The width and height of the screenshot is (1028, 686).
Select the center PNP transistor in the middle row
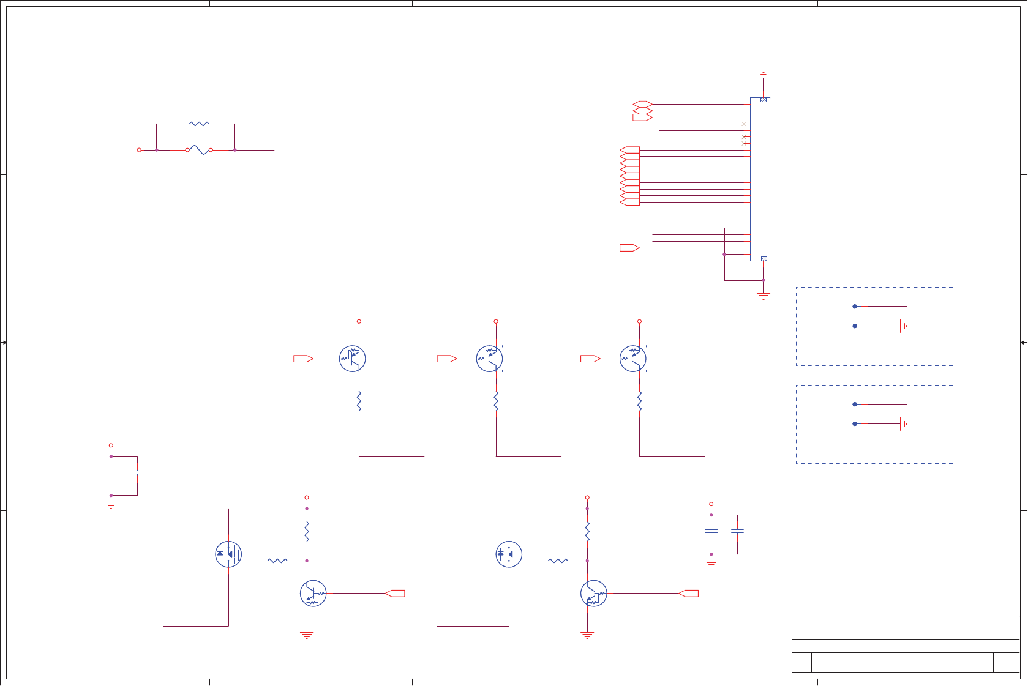490,359
